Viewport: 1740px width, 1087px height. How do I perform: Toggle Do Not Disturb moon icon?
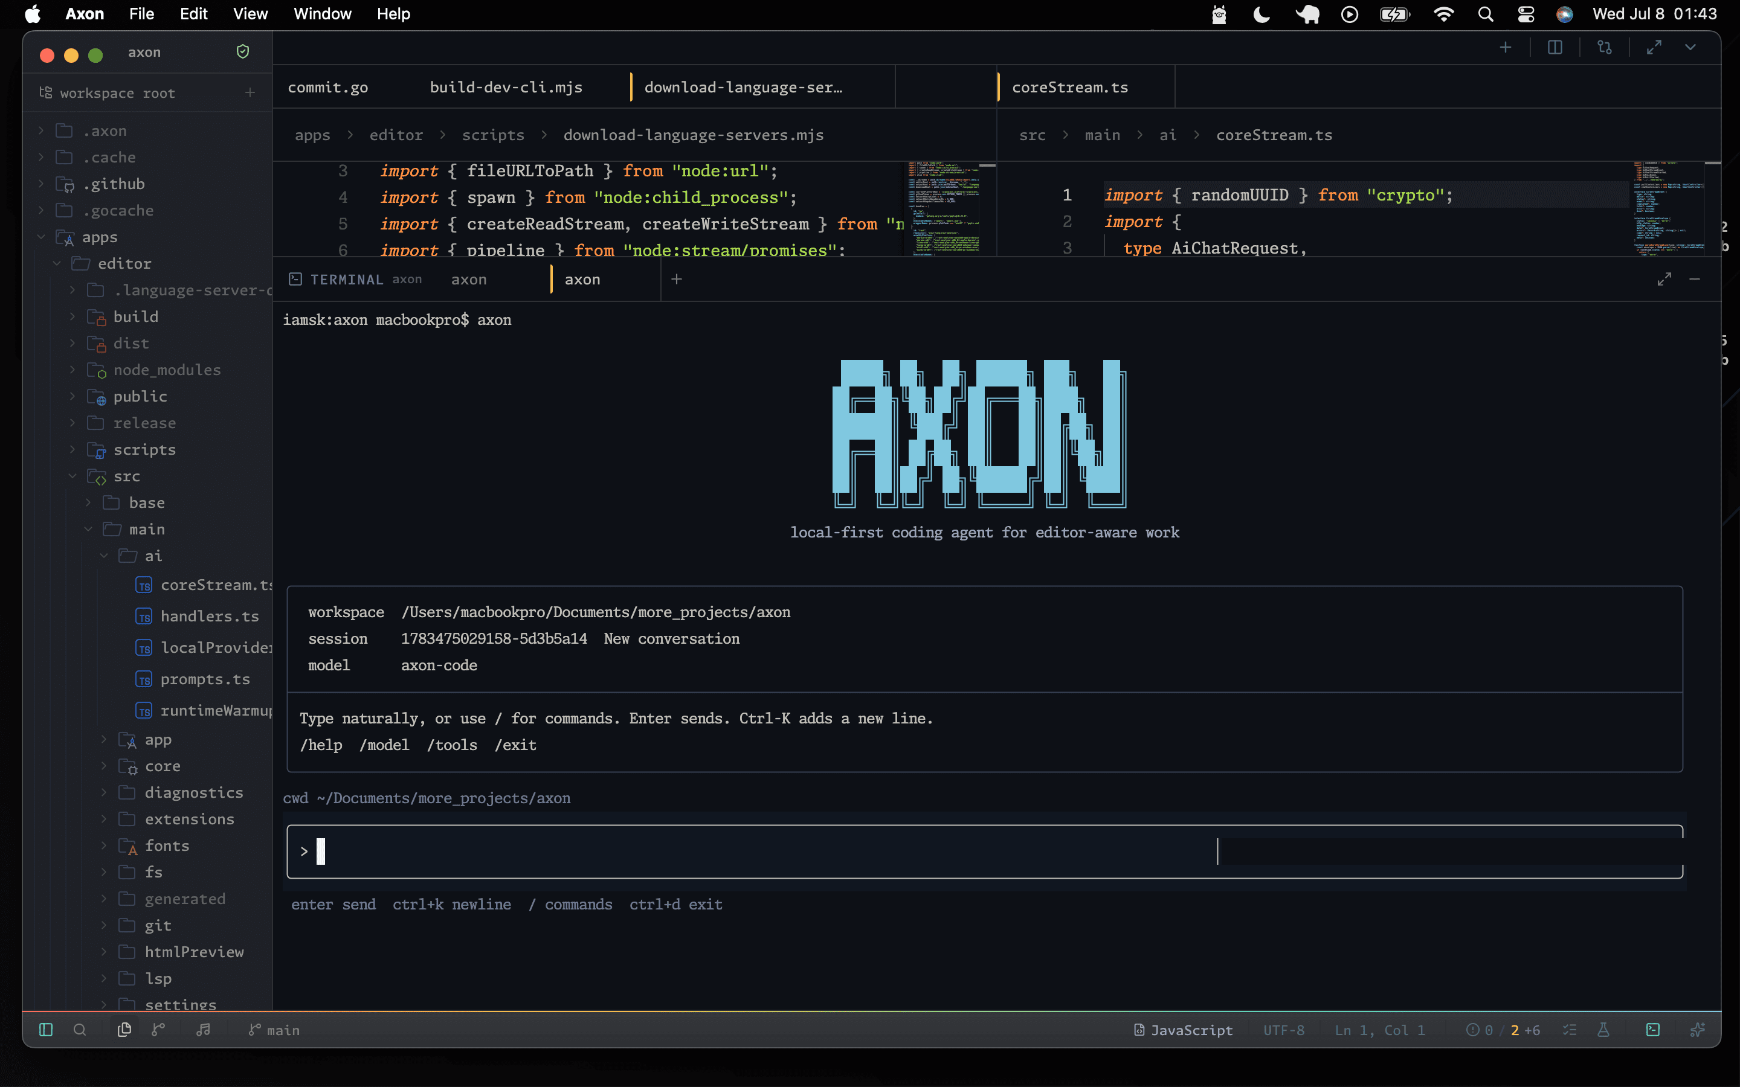[x=1261, y=14]
